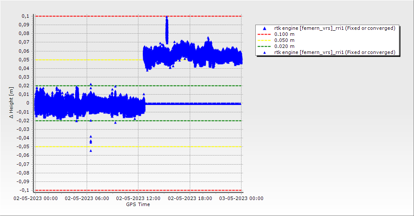Screen dimensions: 414x216
Task: Click the 02-05-2023 12:00 x-axis label
Action: [138, 199]
